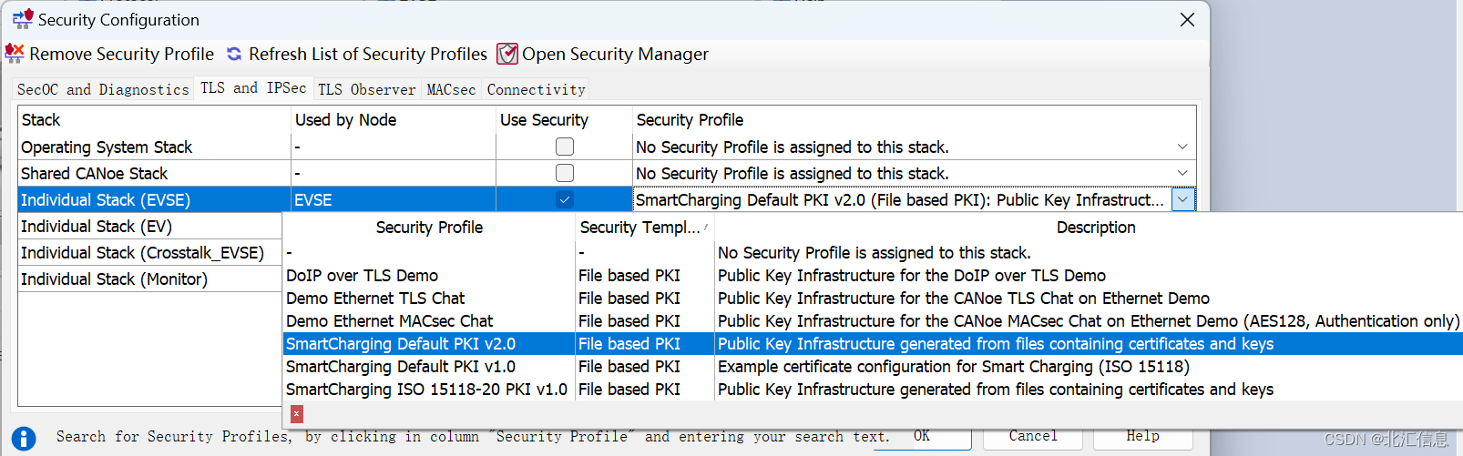The height and width of the screenshot is (456, 1463).
Task: Click the EVSE cell in Used by Node
Action: tap(393, 199)
